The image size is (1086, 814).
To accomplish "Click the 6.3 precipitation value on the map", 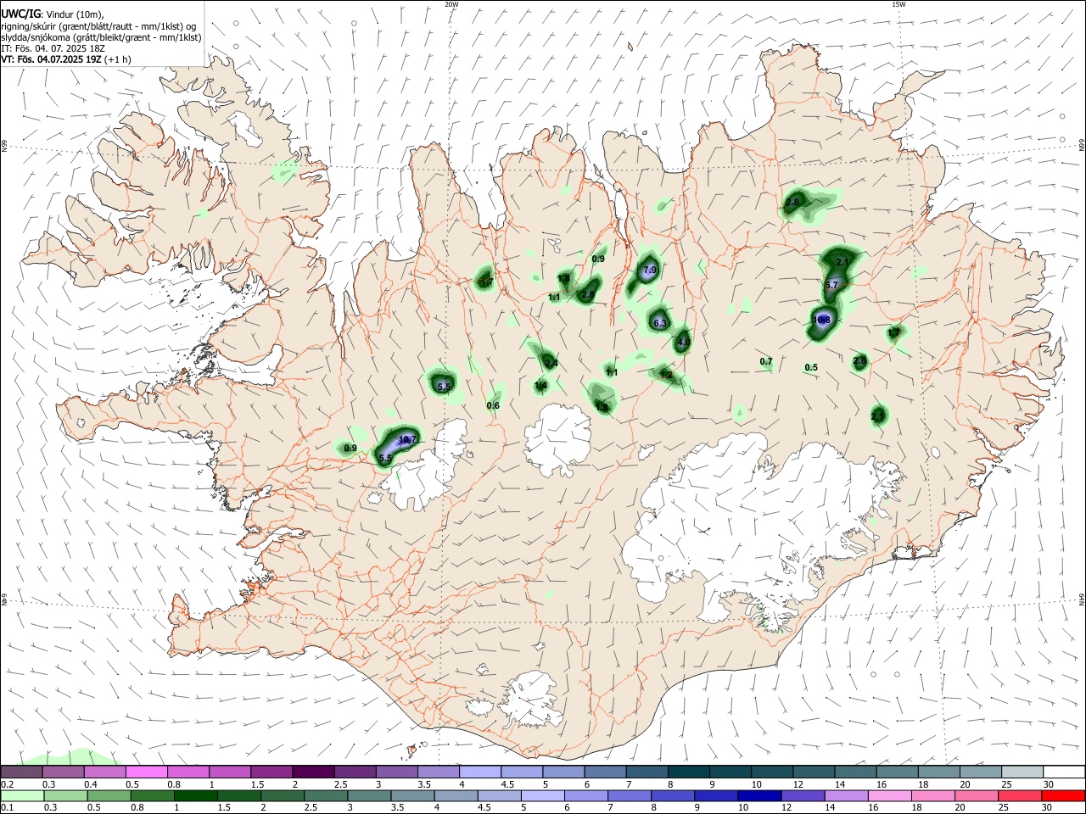I will coord(660,323).
